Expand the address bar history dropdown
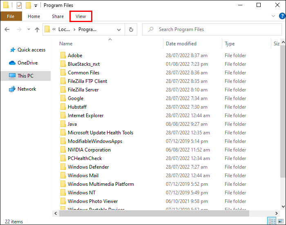Image resolution: width=286 pixels, height=225 pixels. coord(119,29)
